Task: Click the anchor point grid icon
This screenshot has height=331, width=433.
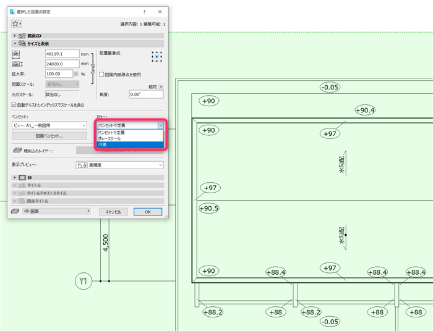Action: [x=156, y=56]
